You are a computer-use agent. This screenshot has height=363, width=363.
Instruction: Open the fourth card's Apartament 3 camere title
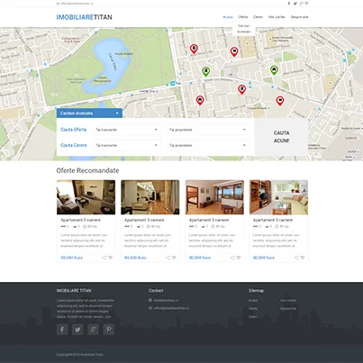tap(273, 220)
